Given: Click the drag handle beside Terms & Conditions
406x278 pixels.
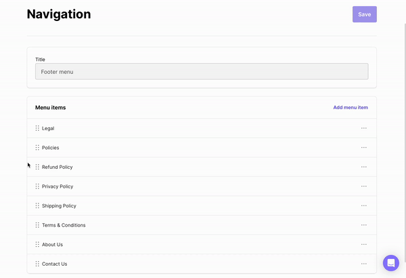Looking at the screenshot, I should (37, 225).
